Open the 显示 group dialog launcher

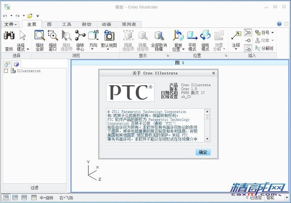168,55
